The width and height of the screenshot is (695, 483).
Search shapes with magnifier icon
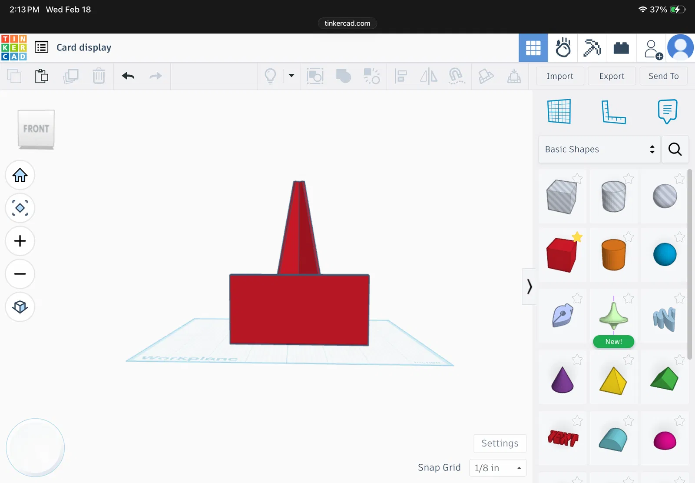[x=675, y=149]
